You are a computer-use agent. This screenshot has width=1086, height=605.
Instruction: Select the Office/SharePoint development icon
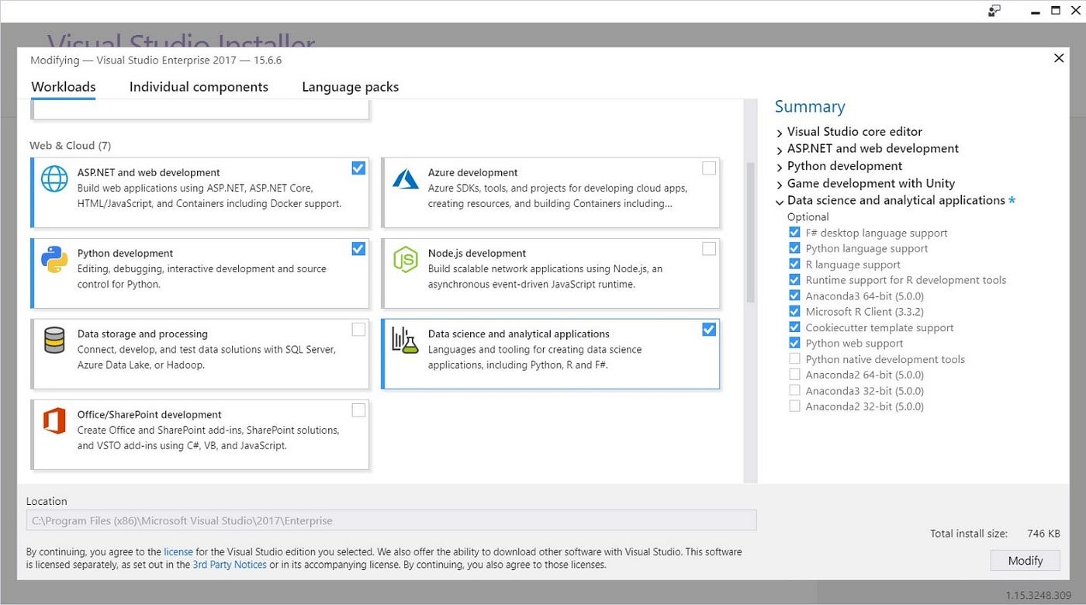pos(53,420)
